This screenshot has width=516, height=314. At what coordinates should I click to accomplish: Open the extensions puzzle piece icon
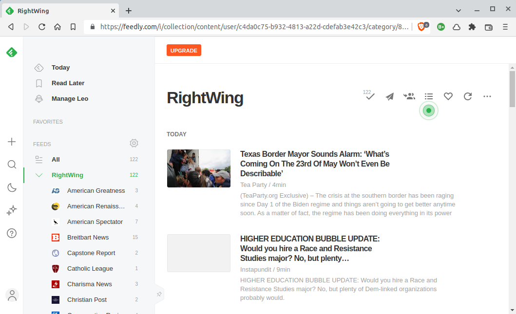click(x=472, y=27)
